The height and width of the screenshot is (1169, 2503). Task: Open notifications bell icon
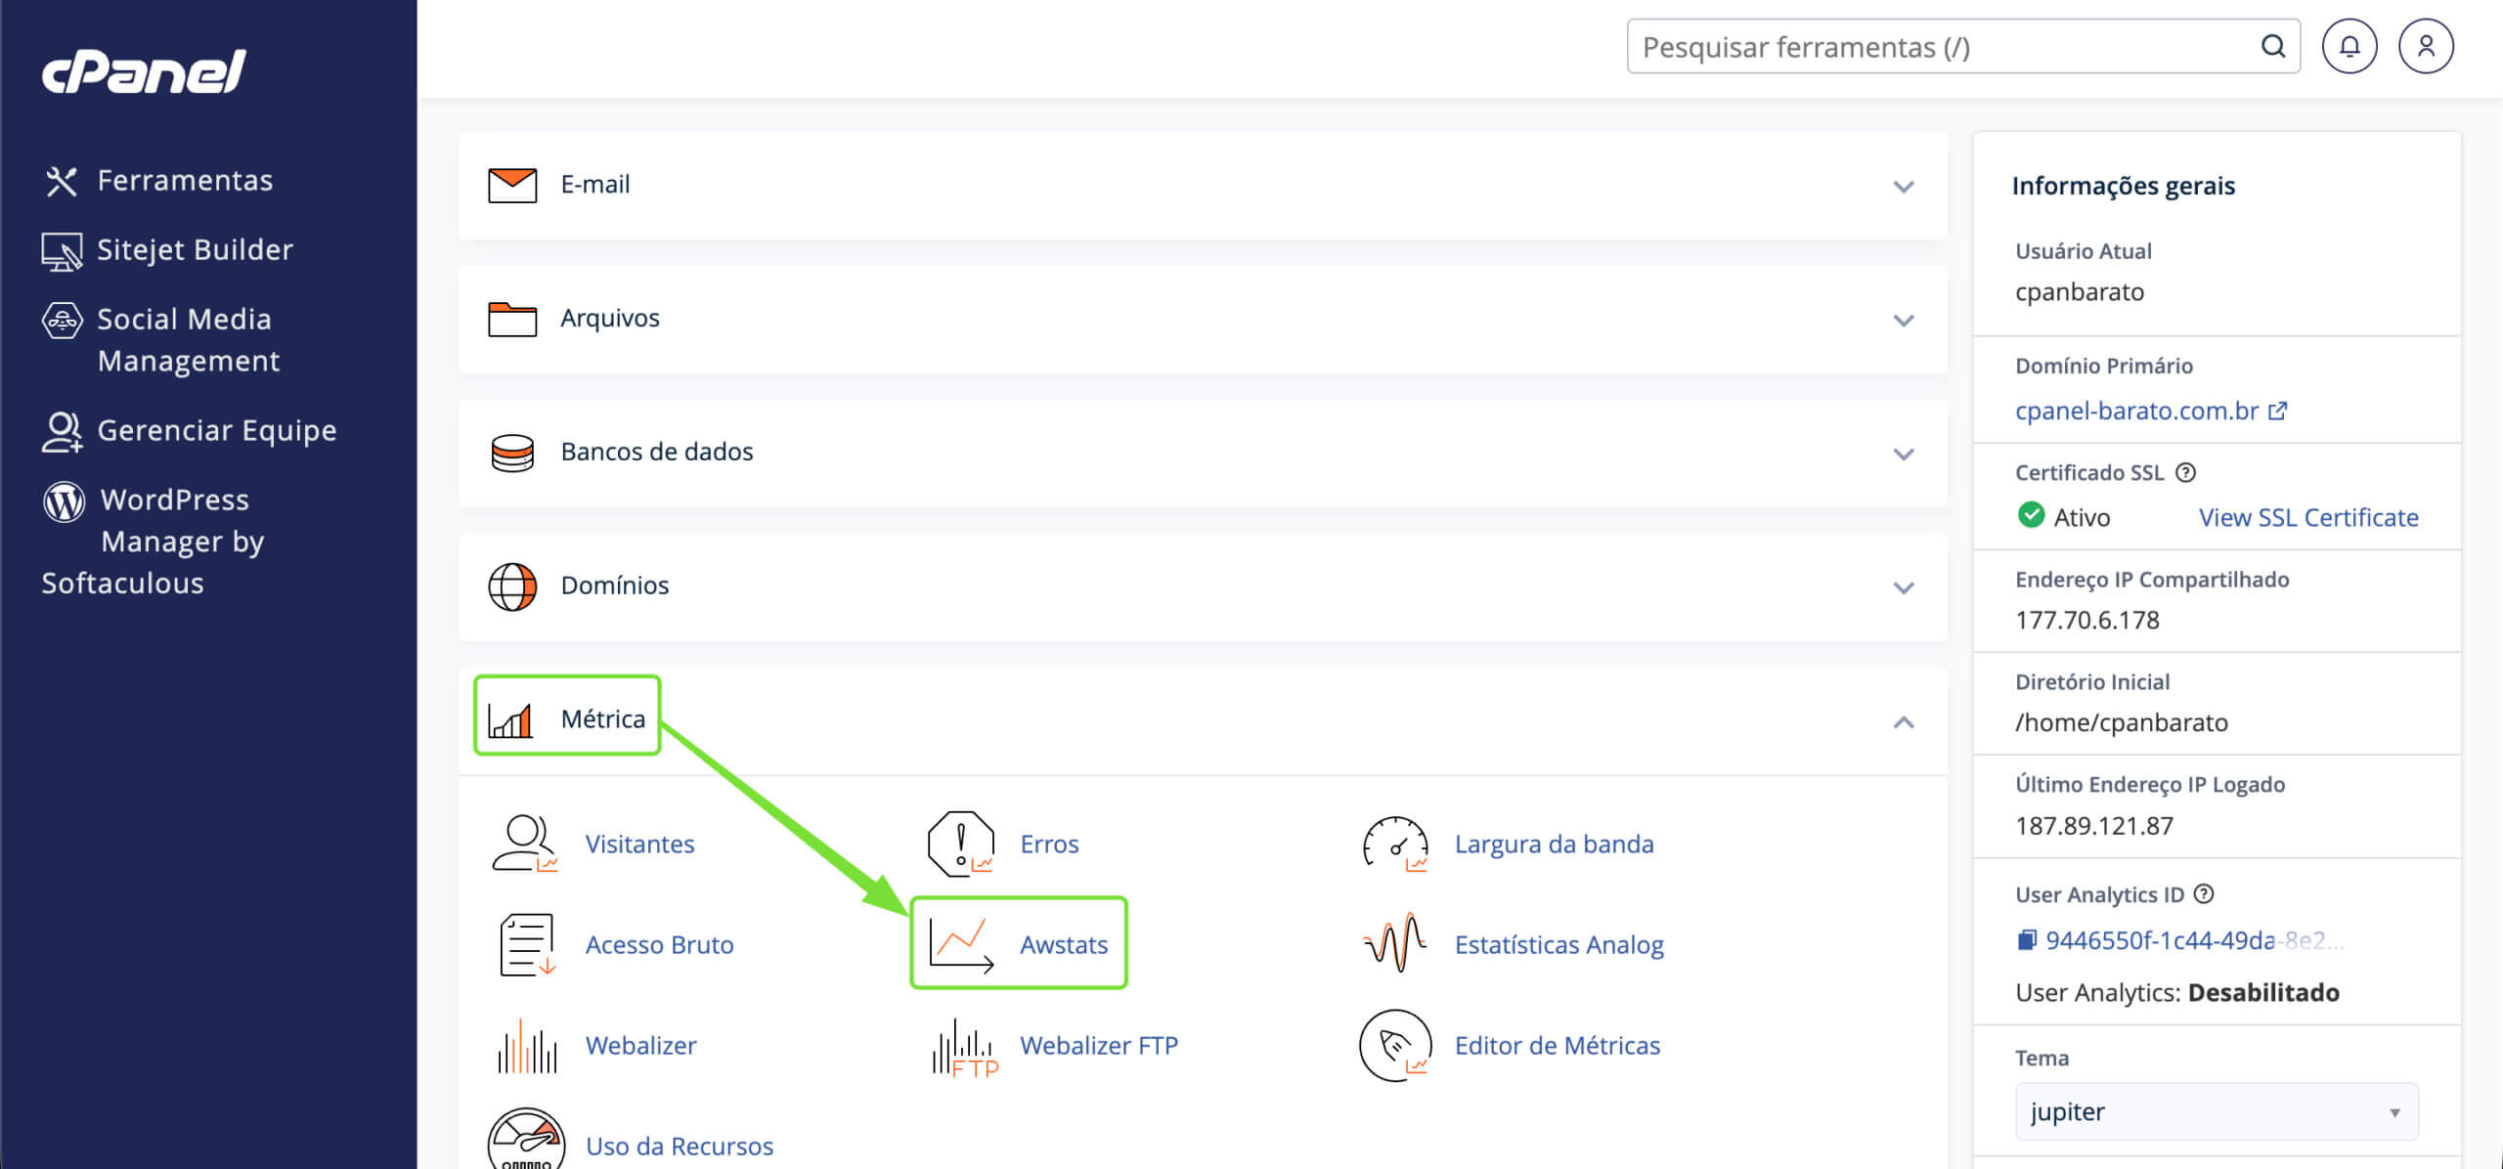[x=2349, y=46]
